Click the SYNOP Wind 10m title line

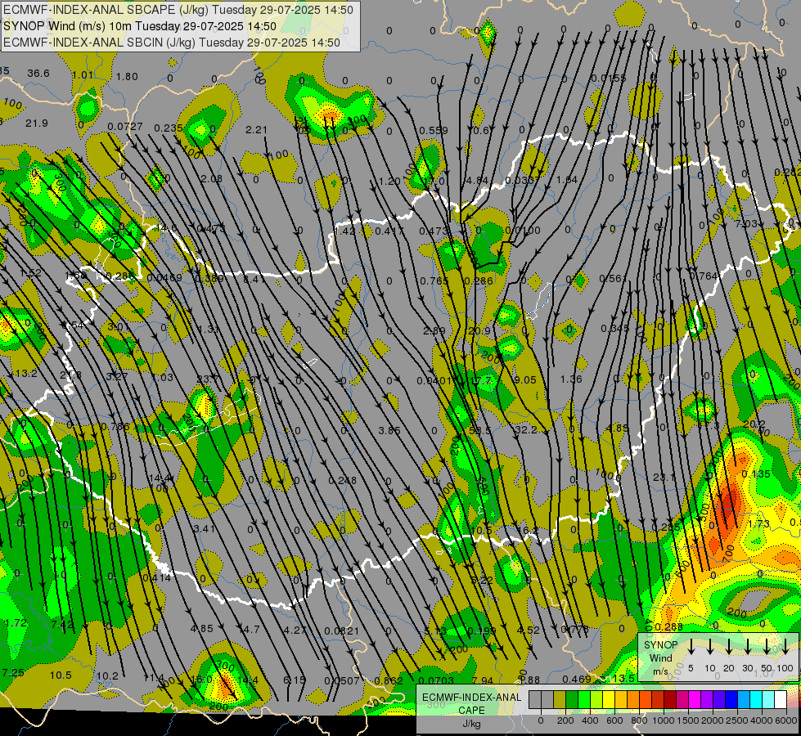tap(140, 26)
